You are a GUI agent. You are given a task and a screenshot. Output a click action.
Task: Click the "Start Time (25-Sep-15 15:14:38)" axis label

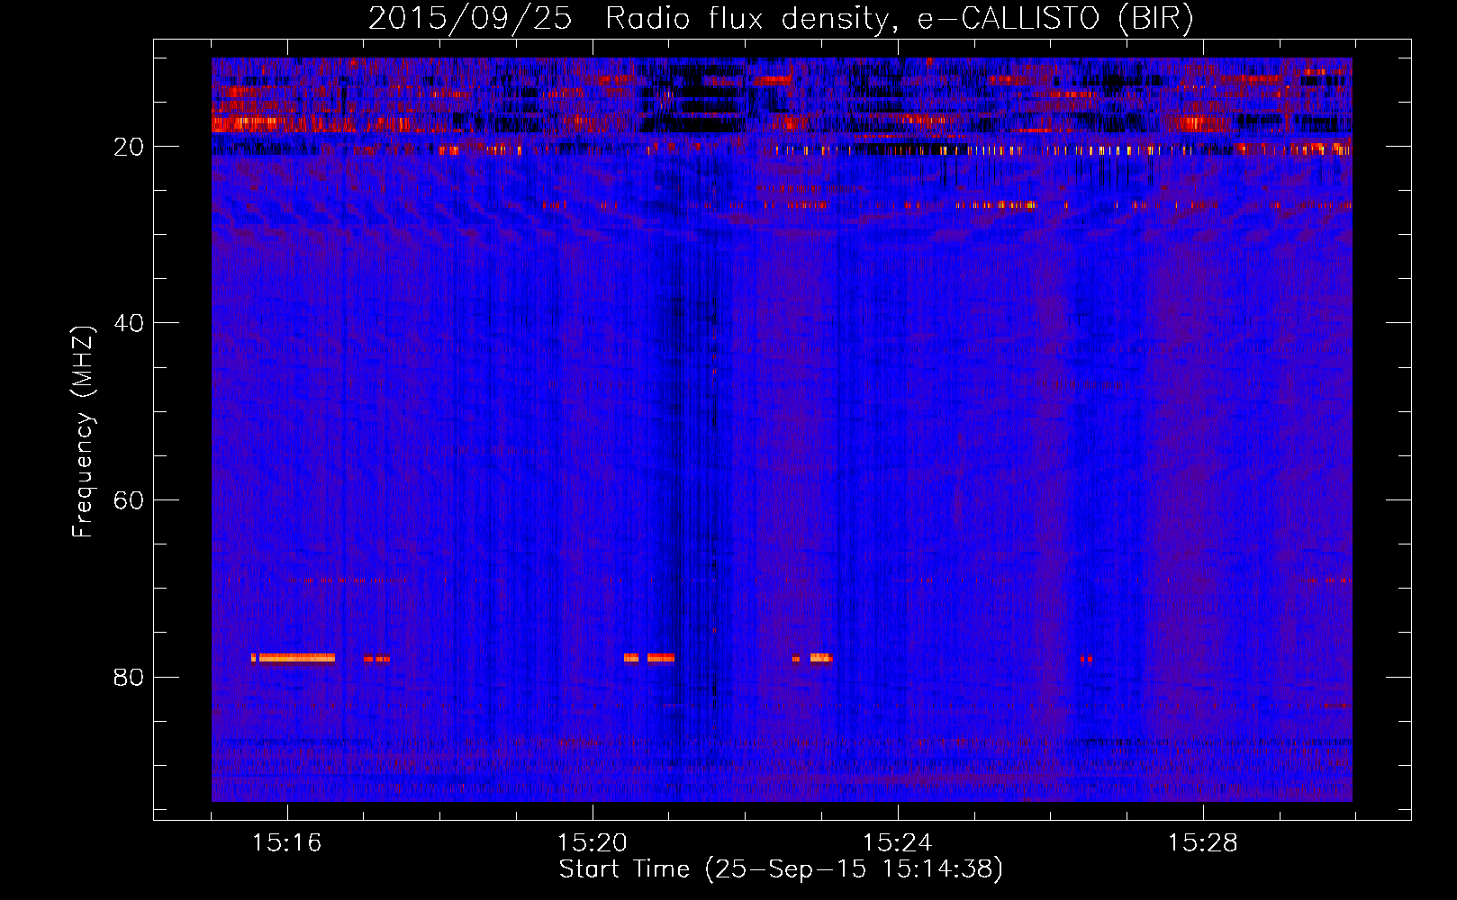781,869
